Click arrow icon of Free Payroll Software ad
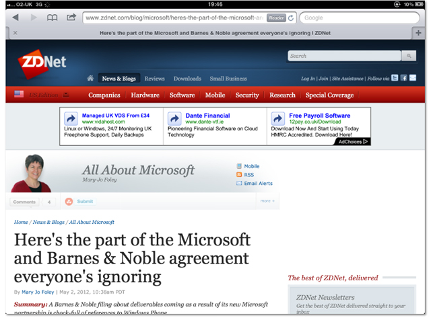Screen dimensions: 431x318 point(278,118)
